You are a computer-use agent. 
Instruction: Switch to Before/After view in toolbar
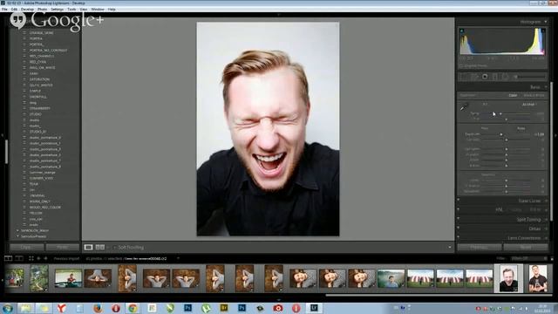pos(100,247)
